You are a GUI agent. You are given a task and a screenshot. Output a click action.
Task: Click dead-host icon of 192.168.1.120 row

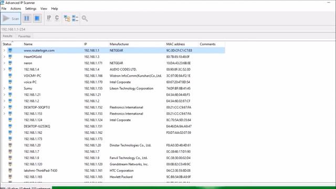pos(10,164)
